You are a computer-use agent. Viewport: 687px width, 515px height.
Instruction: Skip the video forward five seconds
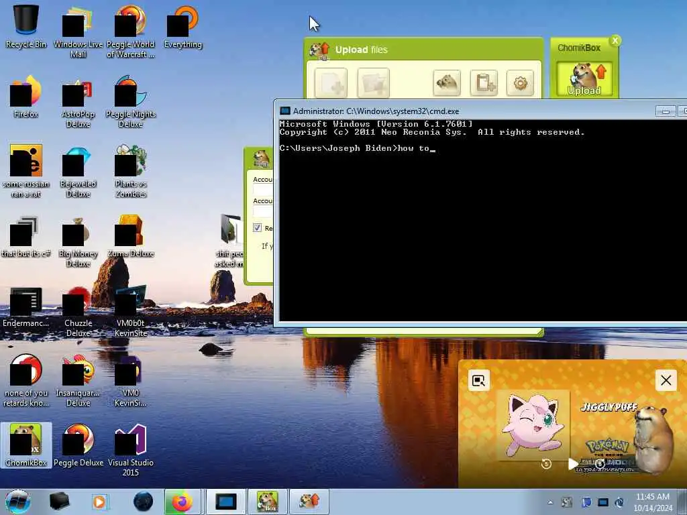tap(600, 464)
